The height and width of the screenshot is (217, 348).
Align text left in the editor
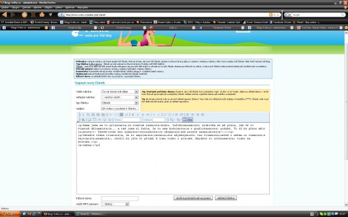[x=187, y=115]
